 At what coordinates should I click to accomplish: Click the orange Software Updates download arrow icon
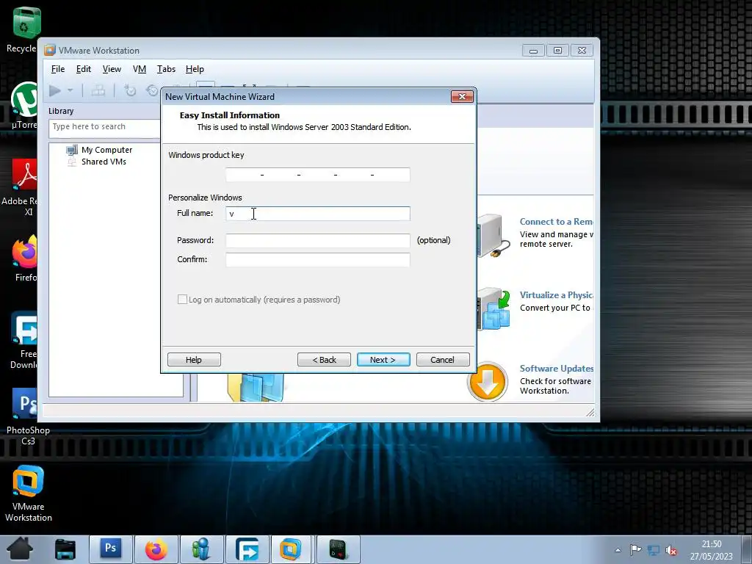coord(488,382)
